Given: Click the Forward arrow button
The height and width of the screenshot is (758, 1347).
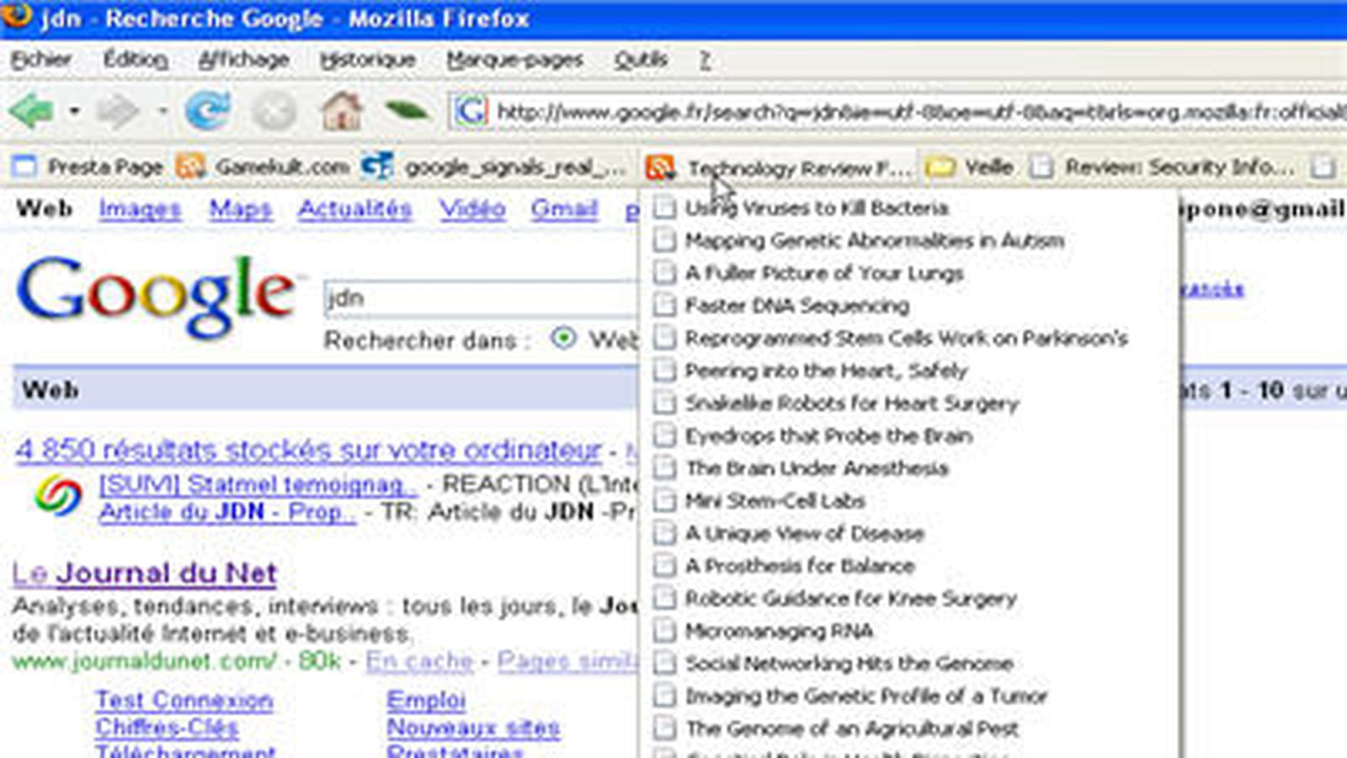Looking at the screenshot, I should click(x=117, y=110).
